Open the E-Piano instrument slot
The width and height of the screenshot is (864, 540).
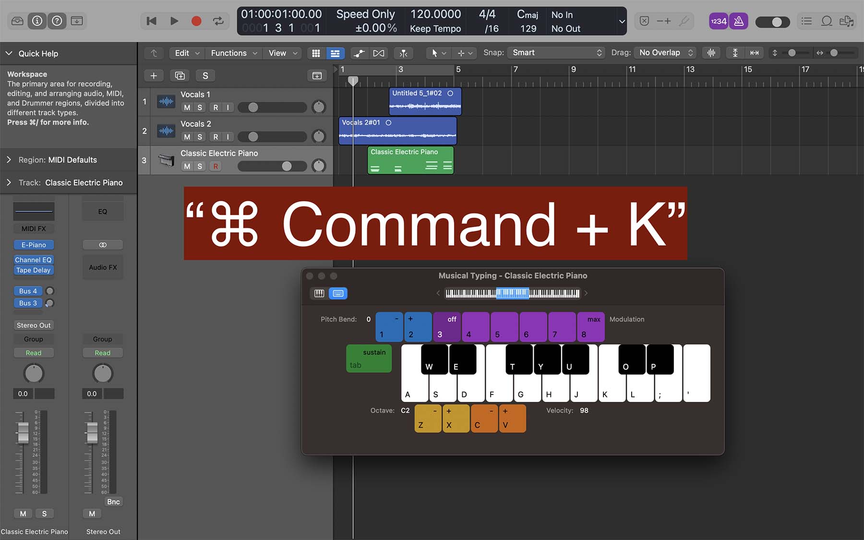pyautogui.click(x=34, y=245)
